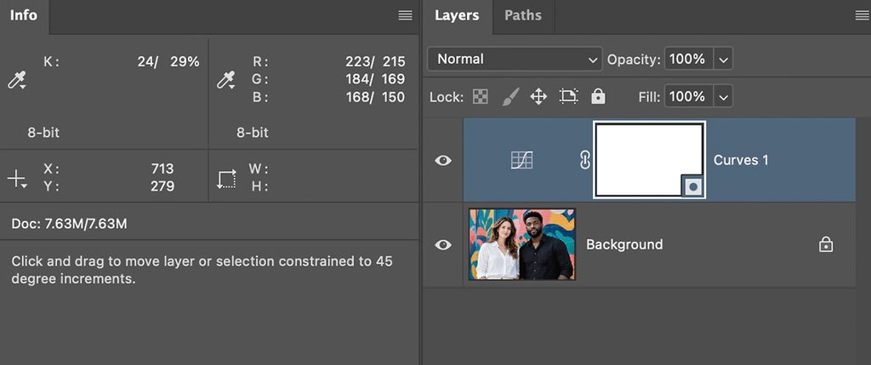Image resolution: width=871 pixels, height=365 pixels.
Task: Click the B value 168/ 150
Action: (x=375, y=97)
